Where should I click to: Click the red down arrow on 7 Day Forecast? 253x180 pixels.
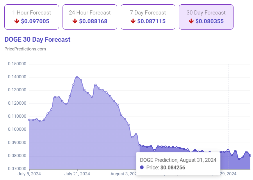pyautogui.click(x=133, y=21)
